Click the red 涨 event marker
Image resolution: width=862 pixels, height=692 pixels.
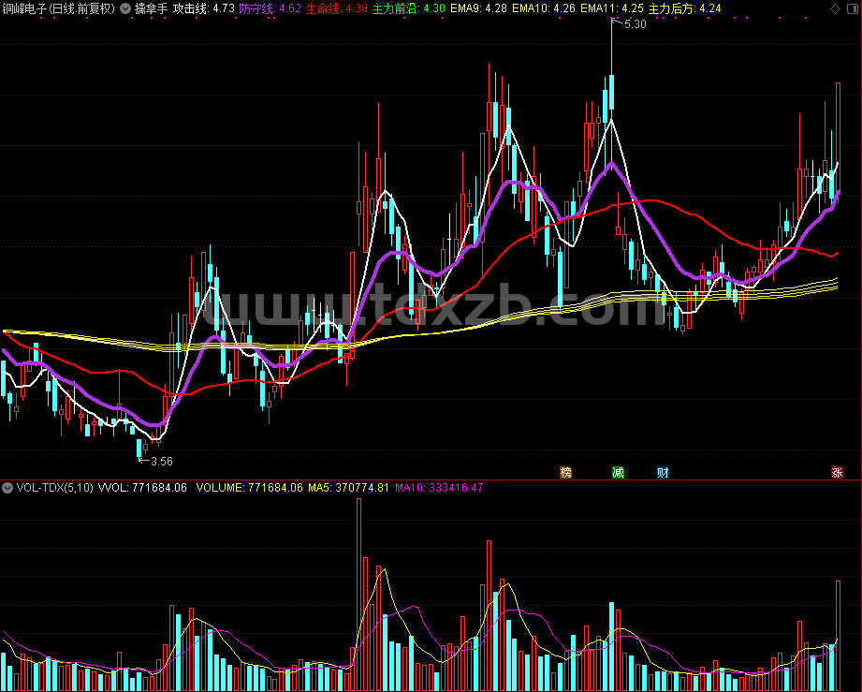[837, 472]
